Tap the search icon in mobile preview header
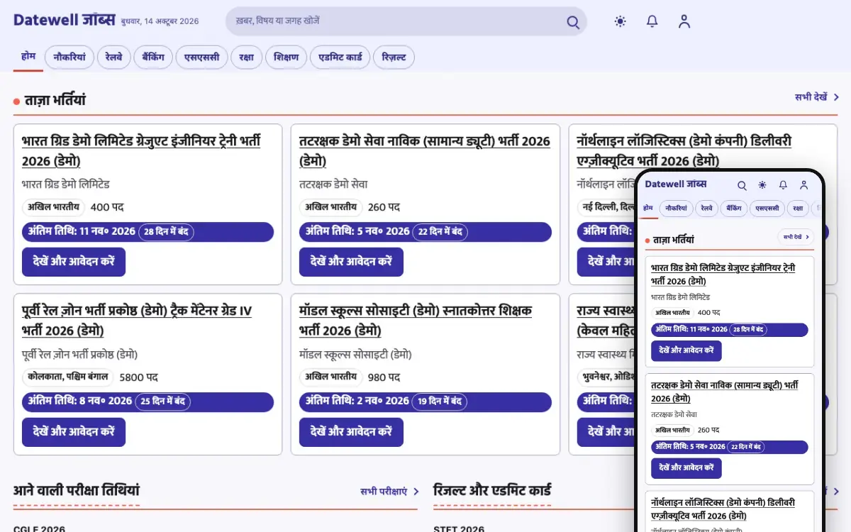The width and height of the screenshot is (851, 532). point(742,185)
